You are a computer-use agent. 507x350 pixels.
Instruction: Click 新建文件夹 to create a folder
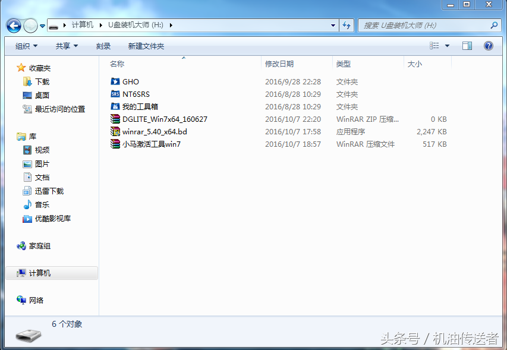coord(146,46)
